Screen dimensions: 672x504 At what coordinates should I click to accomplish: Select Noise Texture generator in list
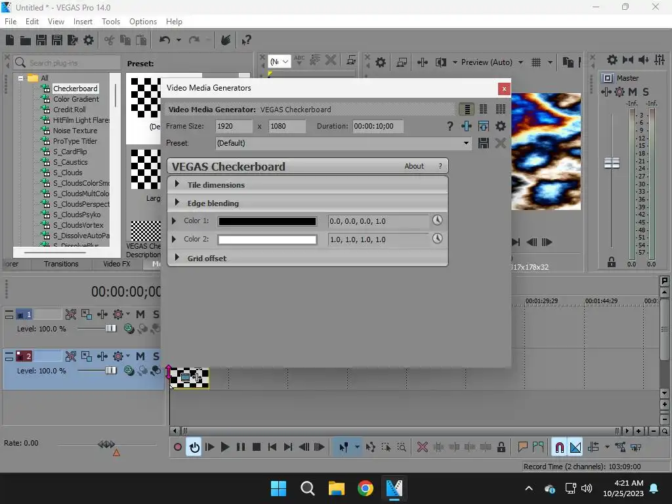click(x=75, y=131)
